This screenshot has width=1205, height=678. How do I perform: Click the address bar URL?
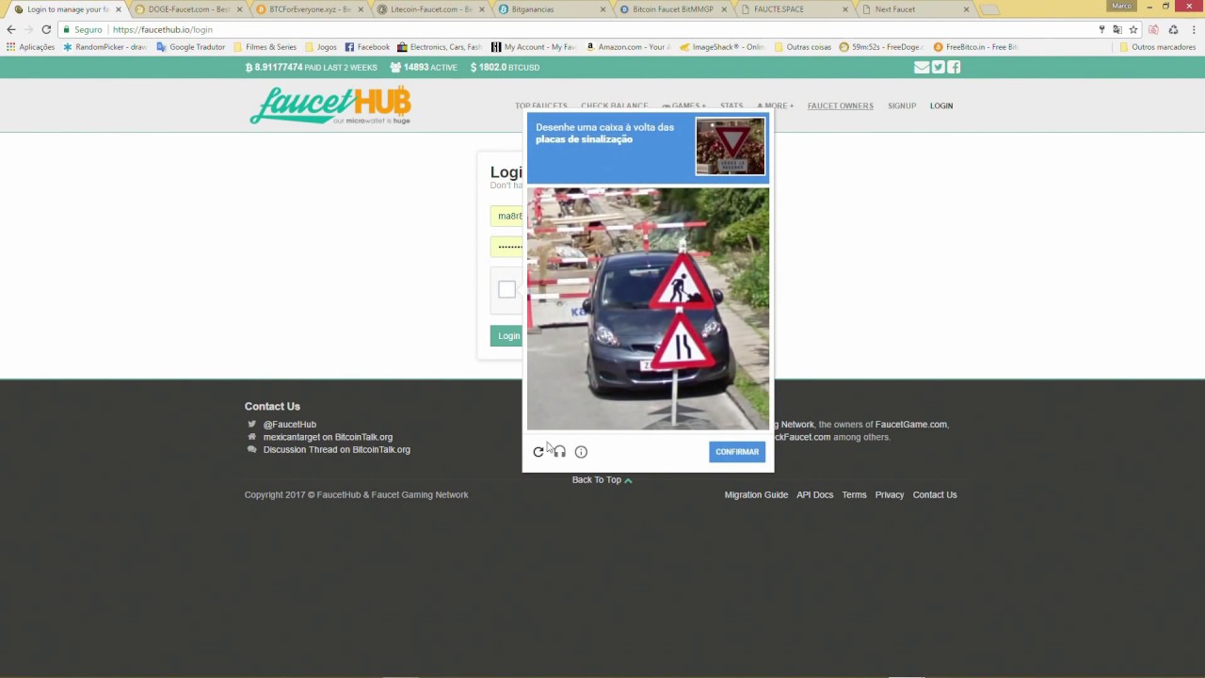[x=163, y=29]
